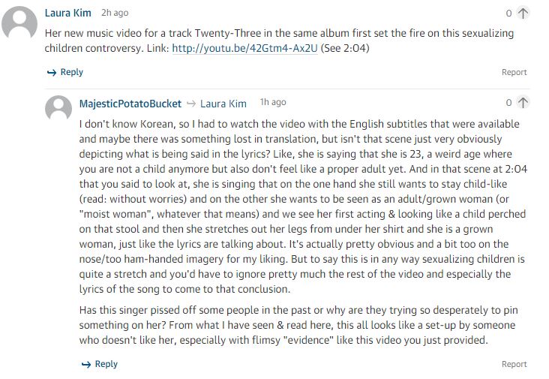Image resolution: width=549 pixels, height=379 pixels.
Task: Click the '1h ago' timestamp
Action: click(273, 103)
